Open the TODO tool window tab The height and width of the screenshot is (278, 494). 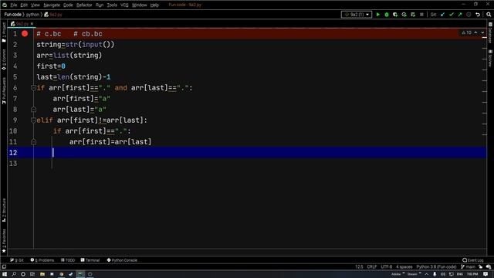coord(68,260)
